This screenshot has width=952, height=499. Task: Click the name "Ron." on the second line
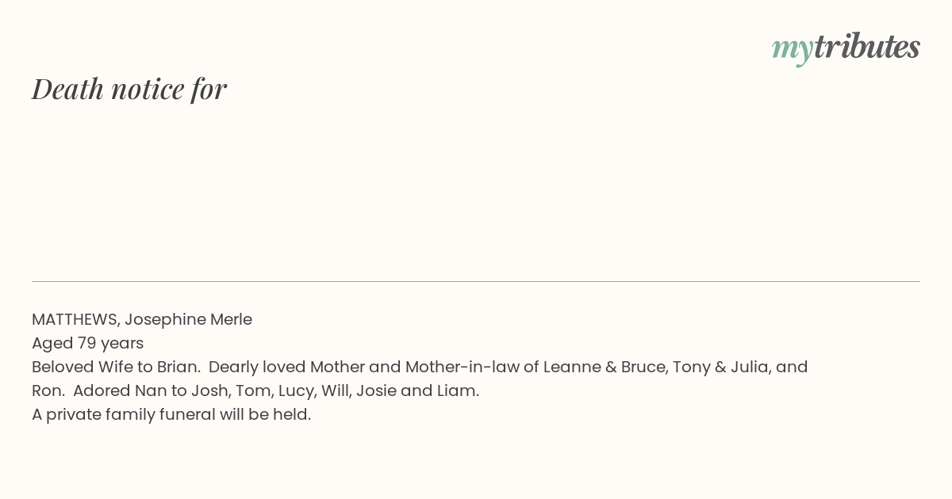pyautogui.click(x=48, y=391)
